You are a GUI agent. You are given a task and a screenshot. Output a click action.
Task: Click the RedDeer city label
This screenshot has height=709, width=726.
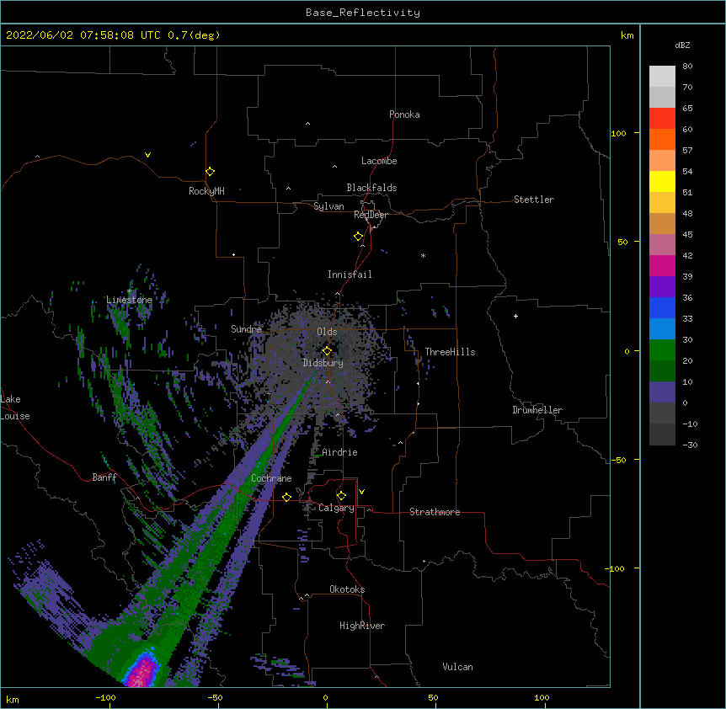(x=371, y=215)
